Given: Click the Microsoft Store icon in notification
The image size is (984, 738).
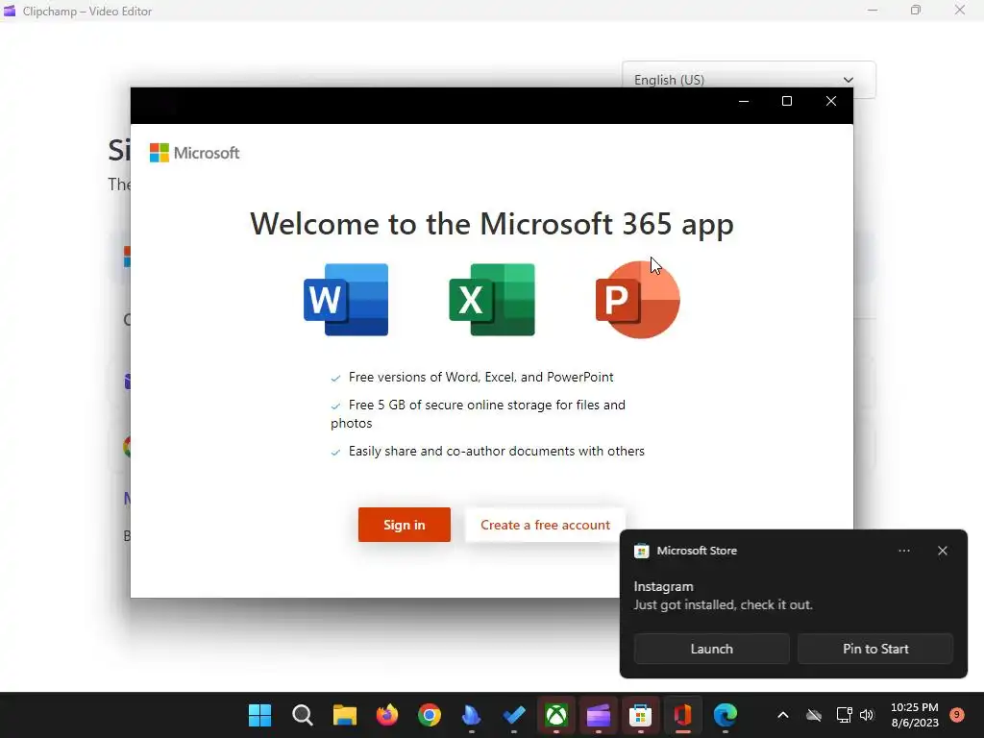Looking at the screenshot, I should [641, 551].
